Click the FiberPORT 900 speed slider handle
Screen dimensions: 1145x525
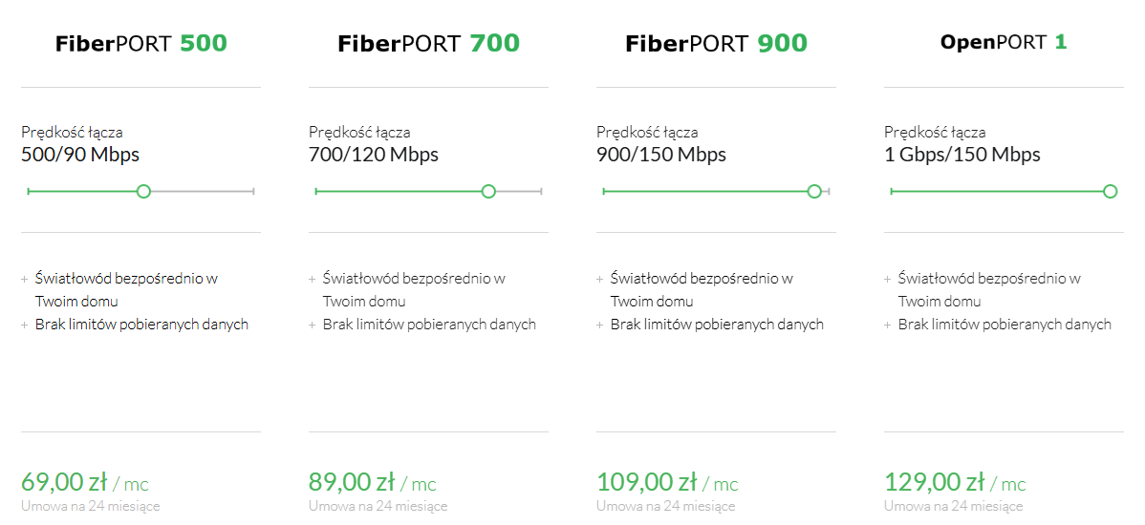click(x=814, y=191)
